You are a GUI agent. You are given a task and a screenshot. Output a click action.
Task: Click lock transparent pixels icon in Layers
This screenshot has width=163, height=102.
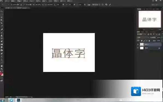pyautogui.click(x=142, y=41)
